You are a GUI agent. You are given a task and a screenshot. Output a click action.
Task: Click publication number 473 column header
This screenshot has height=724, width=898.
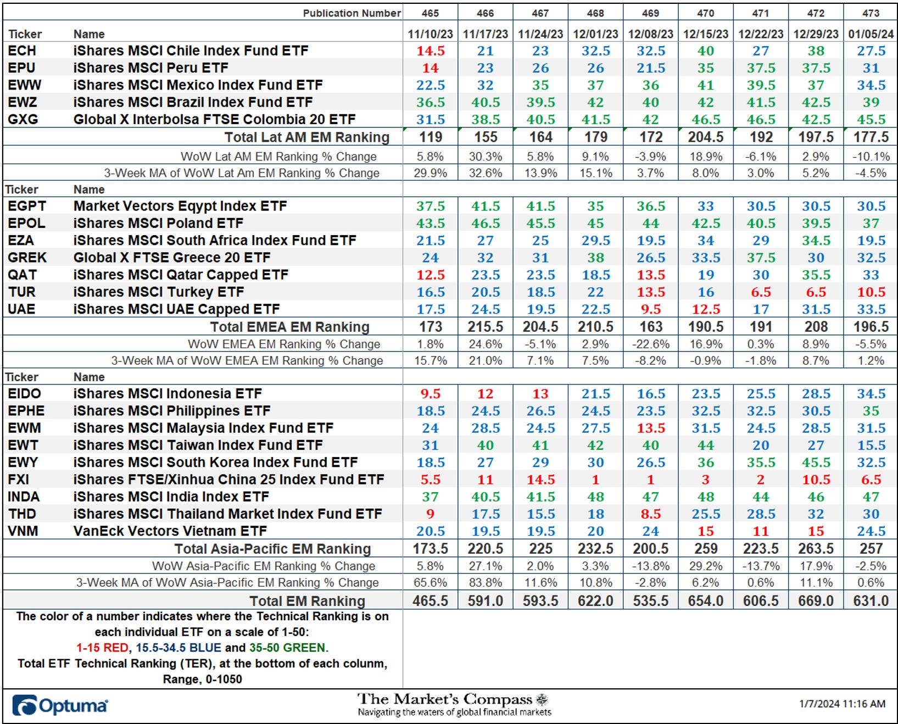click(x=871, y=13)
